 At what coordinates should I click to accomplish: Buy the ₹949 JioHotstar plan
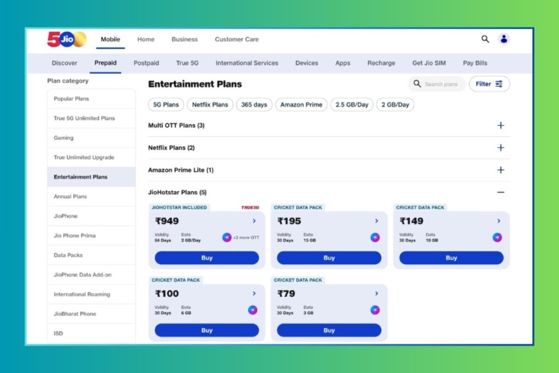tap(207, 258)
